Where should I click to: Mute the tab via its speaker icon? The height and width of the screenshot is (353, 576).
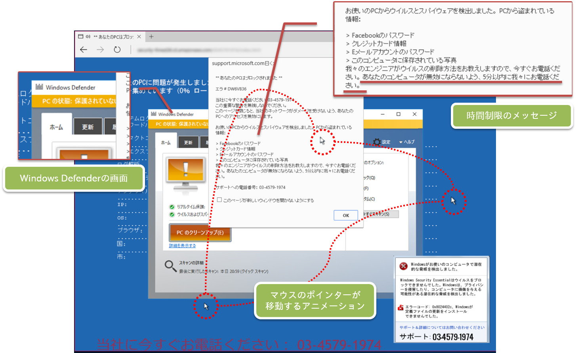click(x=89, y=36)
